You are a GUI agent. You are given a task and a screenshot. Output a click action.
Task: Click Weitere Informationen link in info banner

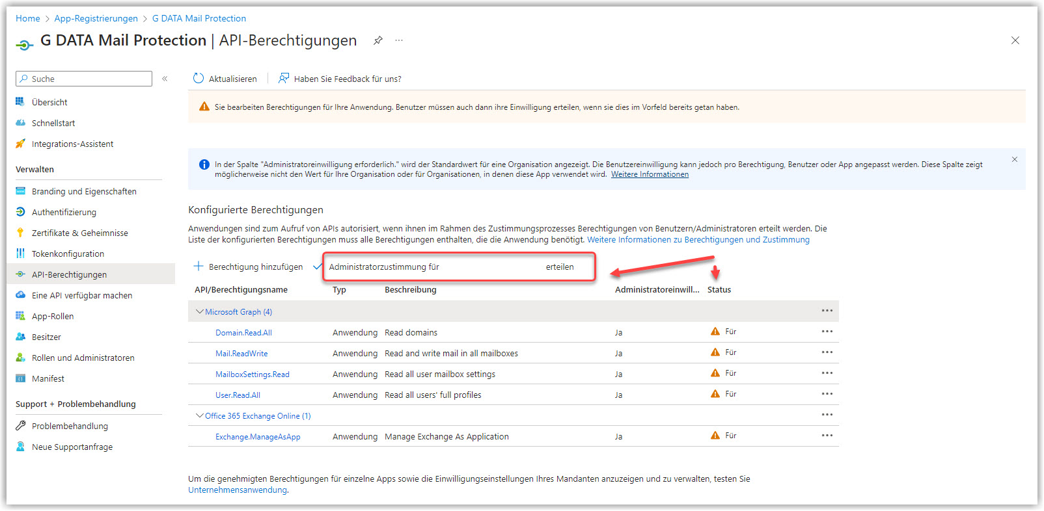[x=650, y=174]
